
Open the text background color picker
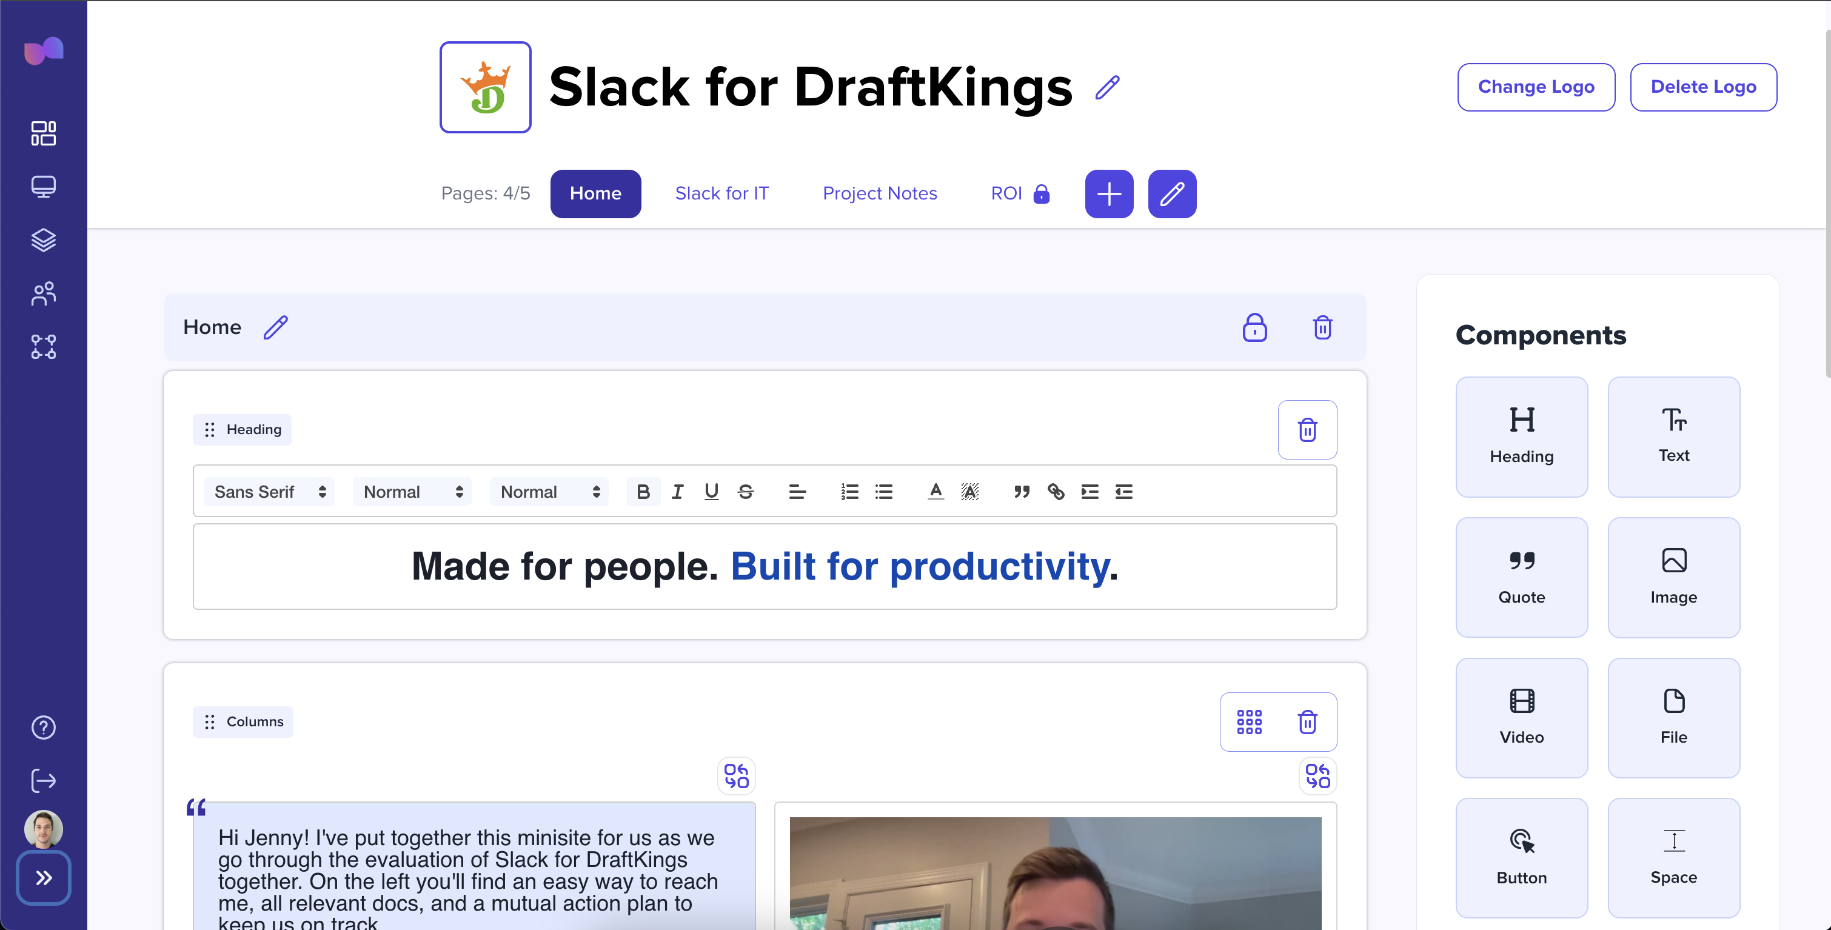pyautogui.click(x=970, y=491)
